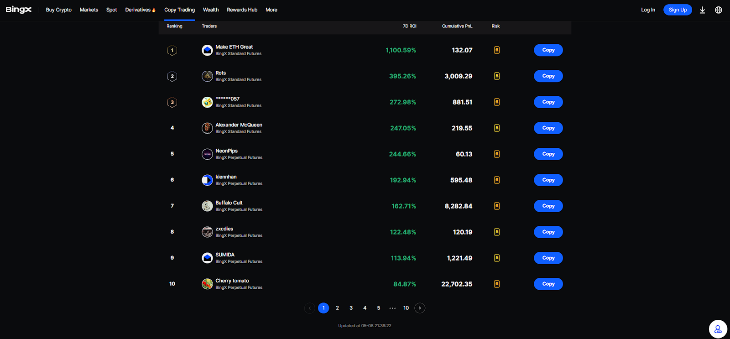Click the 7D ROI column header
The image size is (730, 339).
[x=410, y=26]
